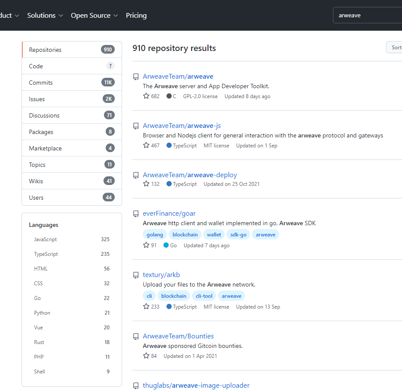Screen dimensions: 402x392
Task: Click the star icon on ArweaveTeam/arweave
Action: tap(146, 96)
